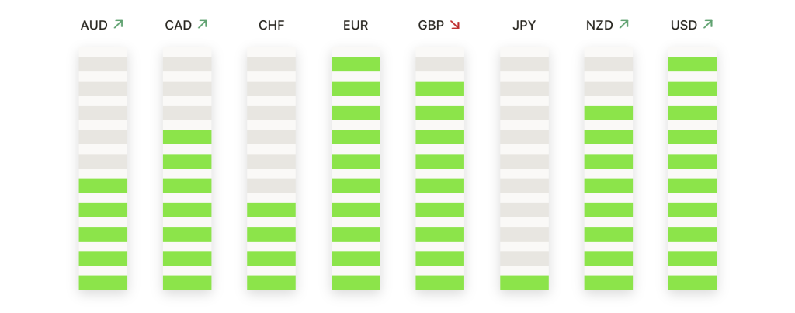Click the top gray bar in GBP column

[x=440, y=64]
